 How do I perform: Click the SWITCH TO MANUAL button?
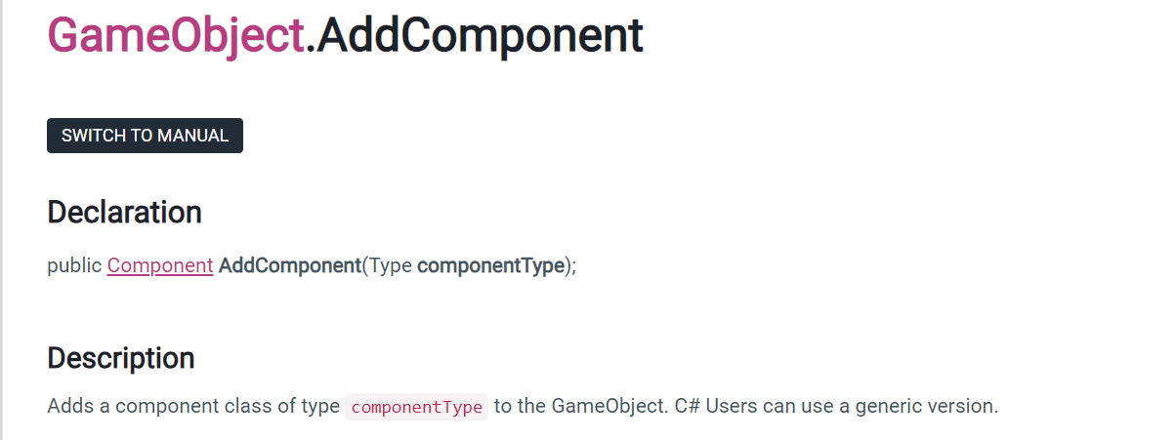point(145,136)
